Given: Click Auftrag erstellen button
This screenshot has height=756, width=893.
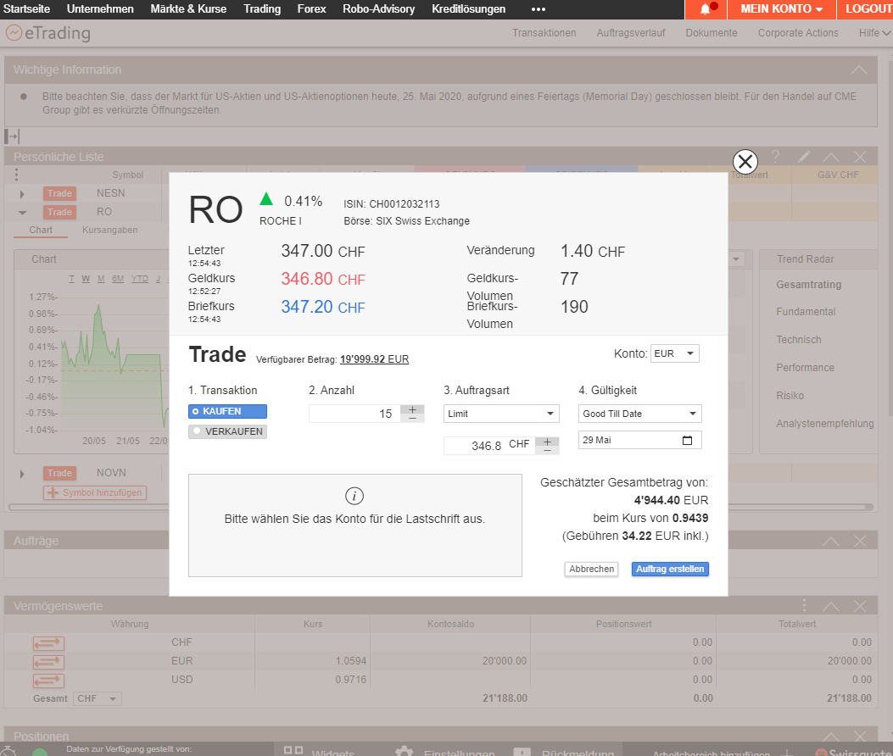Looking at the screenshot, I should point(670,569).
